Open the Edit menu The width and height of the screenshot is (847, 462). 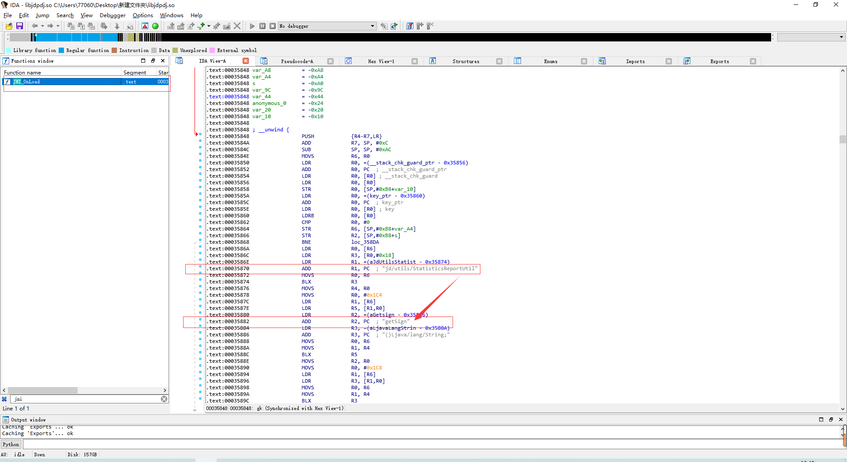coord(24,15)
